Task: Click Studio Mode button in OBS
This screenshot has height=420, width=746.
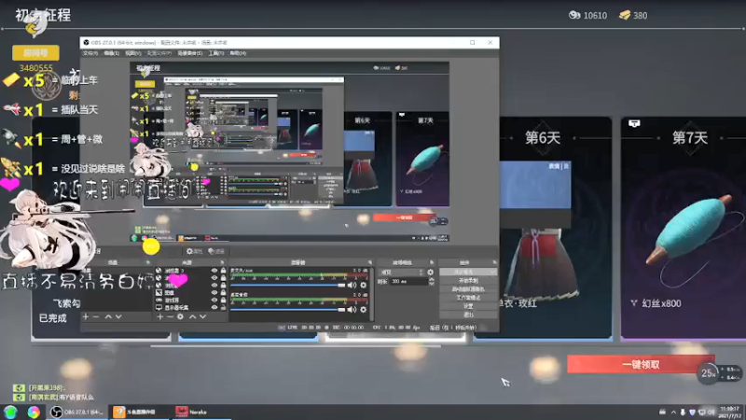Action: click(x=468, y=298)
